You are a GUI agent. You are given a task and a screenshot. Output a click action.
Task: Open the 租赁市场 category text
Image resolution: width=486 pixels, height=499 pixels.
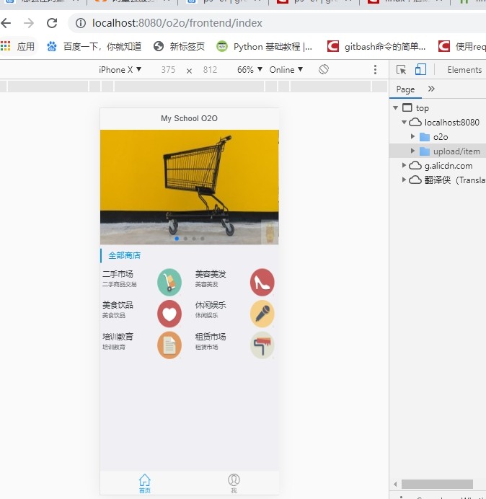pos(211,336)
